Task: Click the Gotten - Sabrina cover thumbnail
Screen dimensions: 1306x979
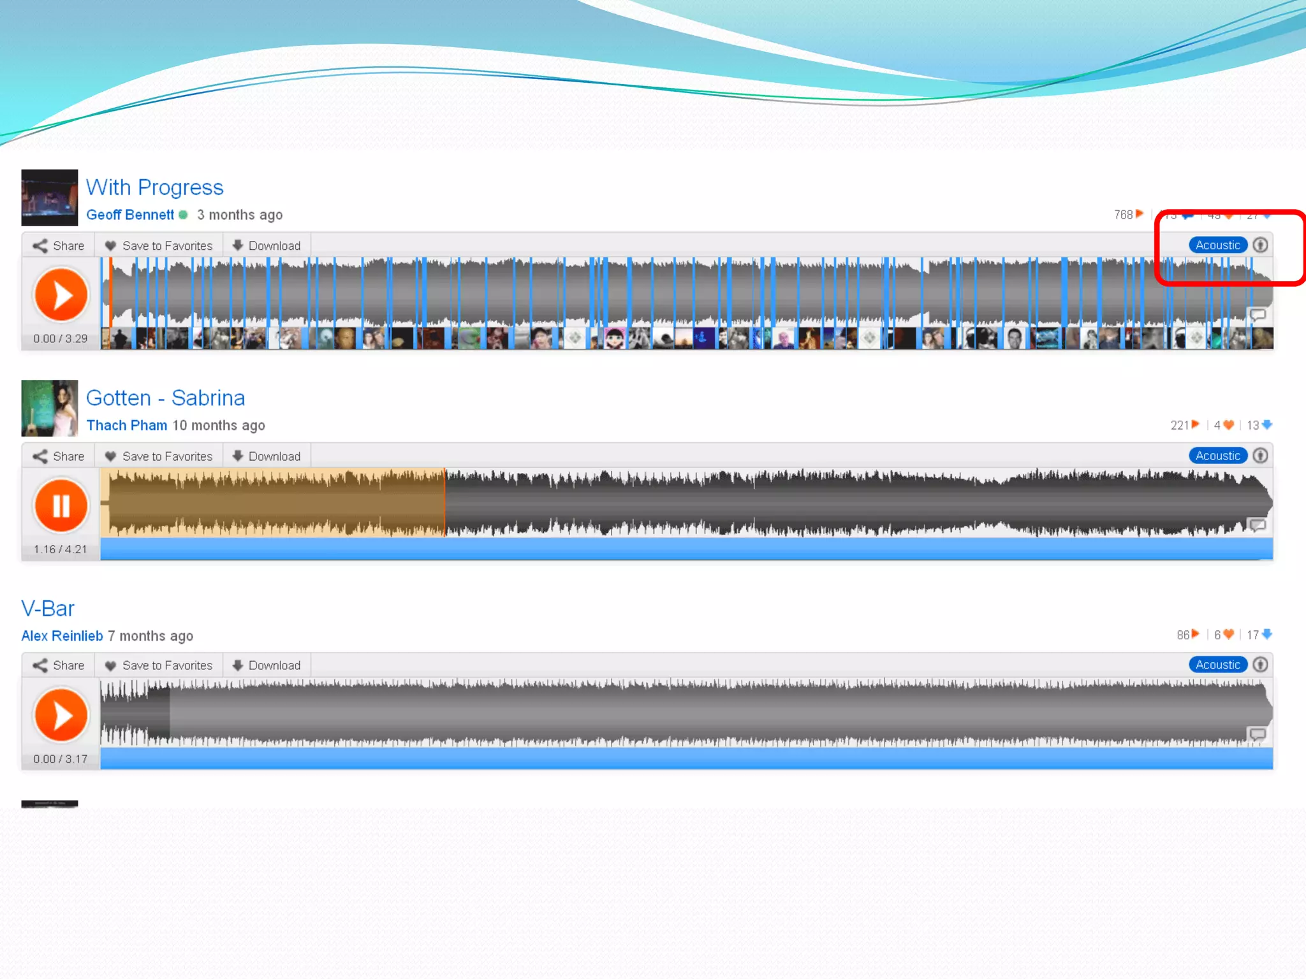Action: click(x=50, y=408)
